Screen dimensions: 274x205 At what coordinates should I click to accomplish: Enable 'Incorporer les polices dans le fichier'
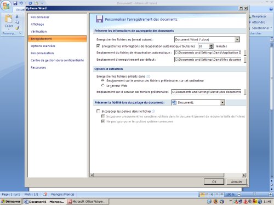(x=98, y=111)
